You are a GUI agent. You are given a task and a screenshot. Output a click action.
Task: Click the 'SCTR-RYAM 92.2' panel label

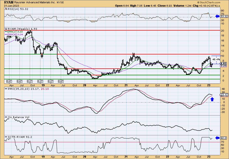tap(20, 137)
